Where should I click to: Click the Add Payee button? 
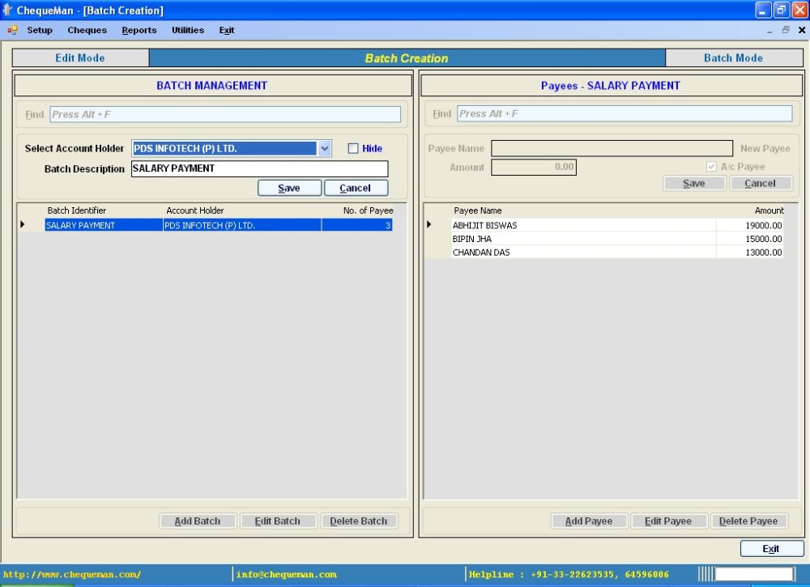click(589, 521)
